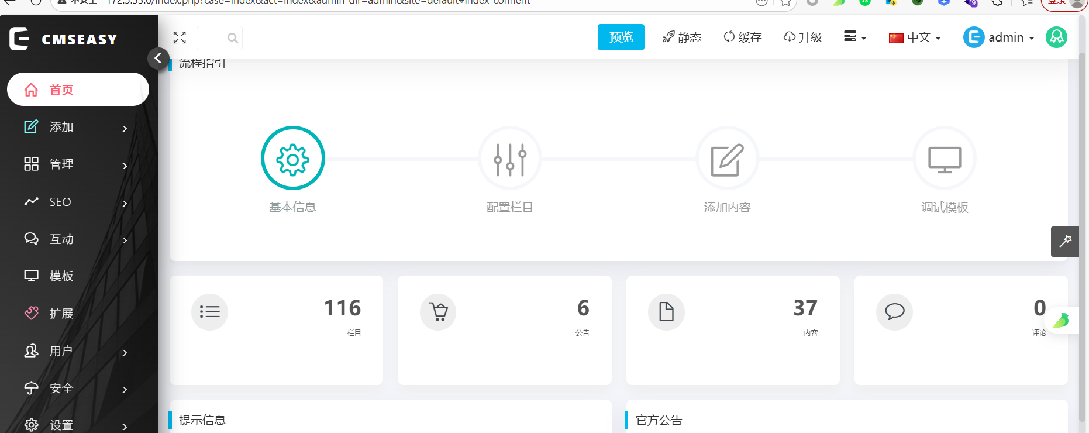Collapse the sidebar with the arrow button

(158, 58)
